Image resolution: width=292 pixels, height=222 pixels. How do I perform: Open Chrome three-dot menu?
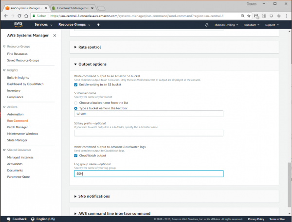click(x=286, y=16)
